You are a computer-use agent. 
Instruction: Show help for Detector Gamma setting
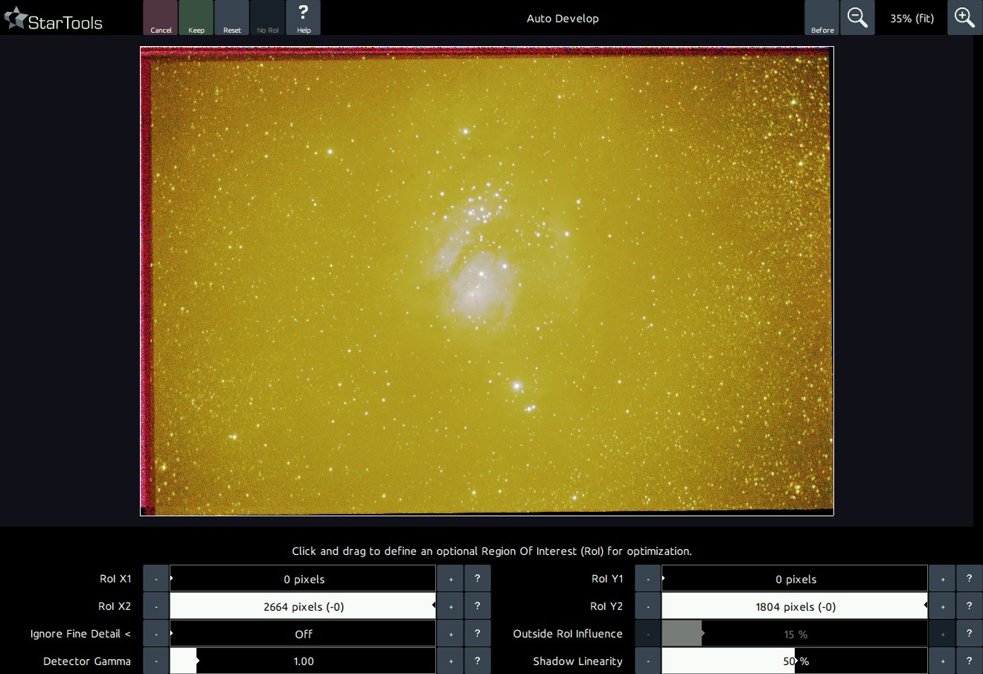point(477,661)
